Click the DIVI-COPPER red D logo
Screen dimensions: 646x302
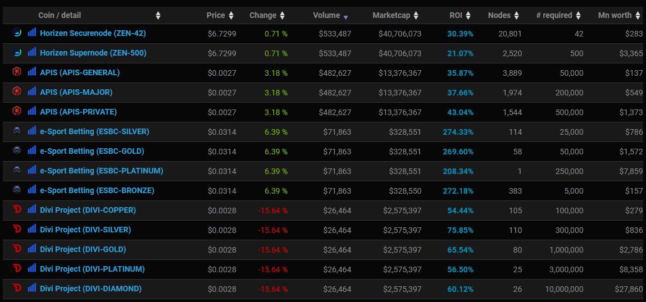pos(16,210)
